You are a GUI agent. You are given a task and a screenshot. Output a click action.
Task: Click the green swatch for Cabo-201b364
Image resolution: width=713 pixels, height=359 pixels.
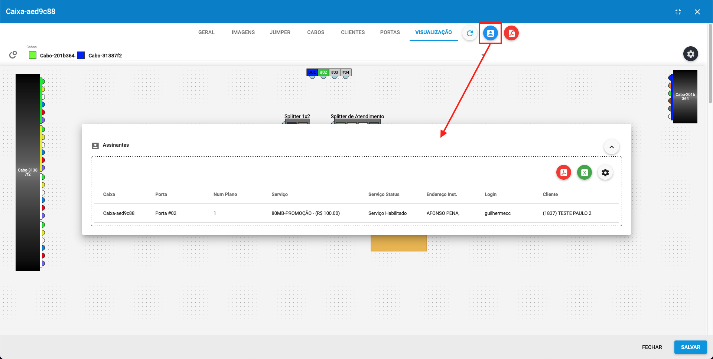(x=32, y=55)
